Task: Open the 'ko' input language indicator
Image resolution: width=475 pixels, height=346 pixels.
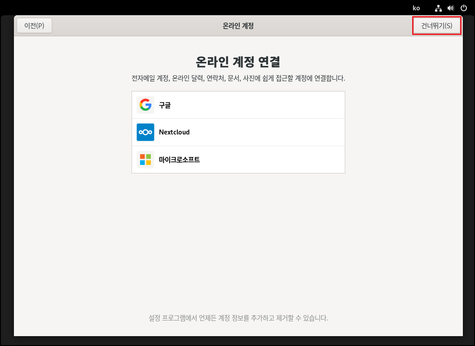Action: (x=416, y=8)
